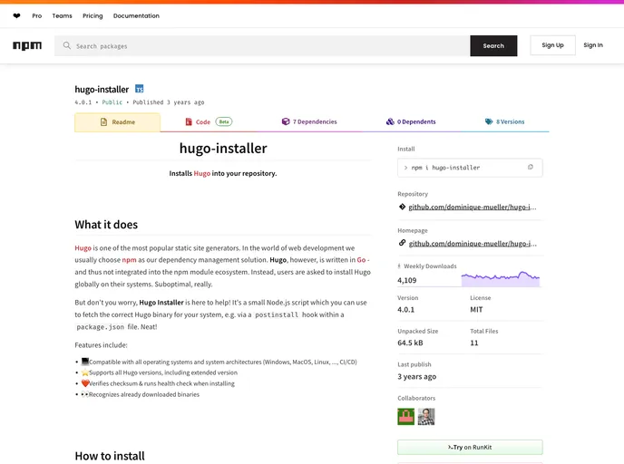Click the '3 years ago' last publish value
624x464 pixels.
tap(416, 376)
